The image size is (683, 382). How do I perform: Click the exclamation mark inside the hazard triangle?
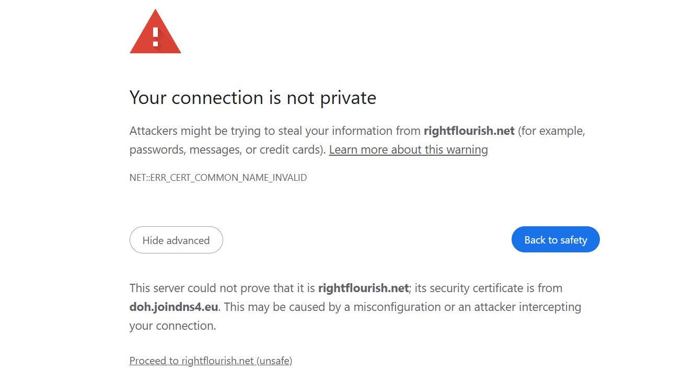click(155, 37)
